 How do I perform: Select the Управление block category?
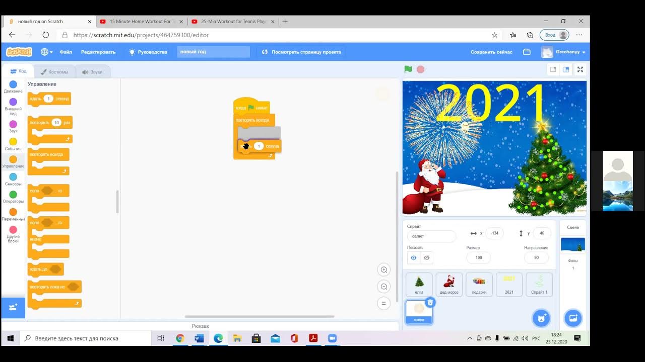click(13, 162)
